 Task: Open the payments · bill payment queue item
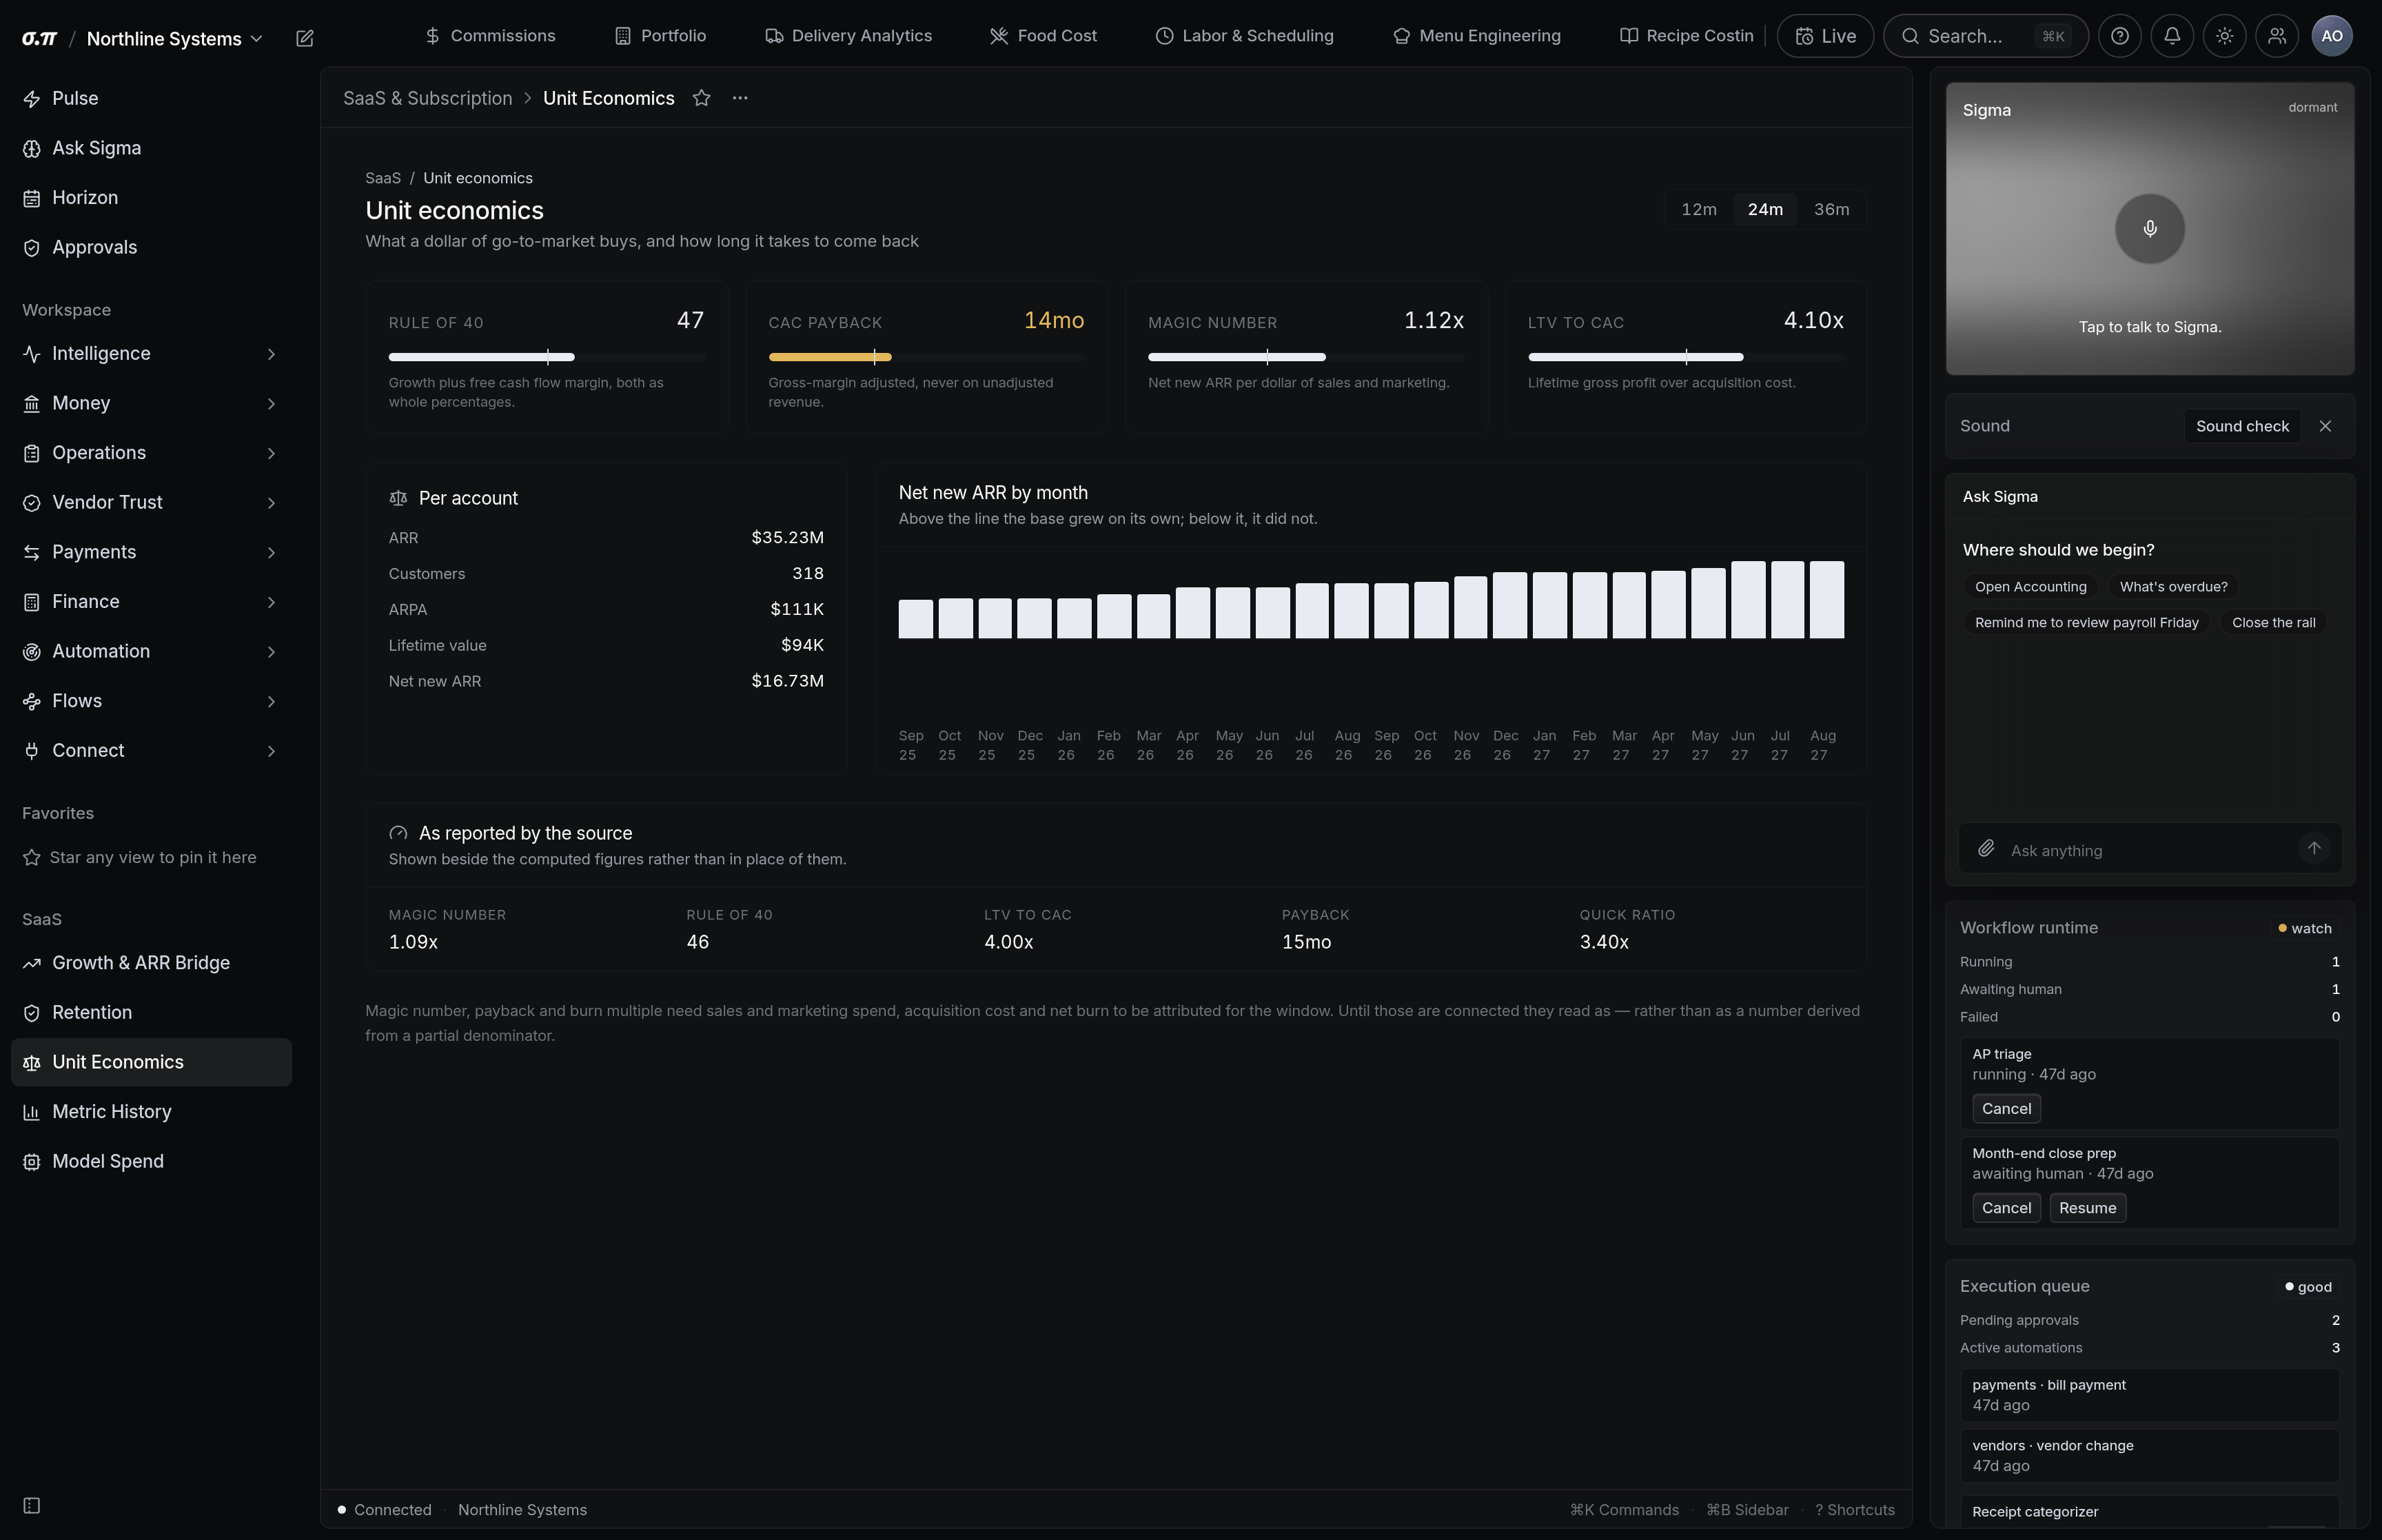(2149, 1395)
